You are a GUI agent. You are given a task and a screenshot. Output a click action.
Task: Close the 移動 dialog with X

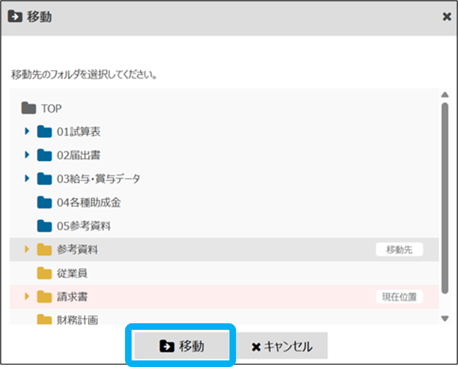[x=446, y=17]
